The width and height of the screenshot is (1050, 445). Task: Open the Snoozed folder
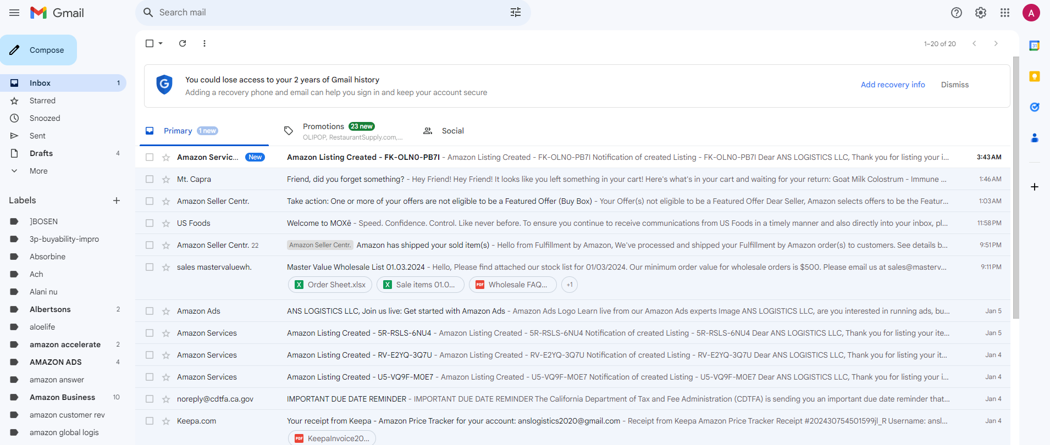click(x=63, y=118)
